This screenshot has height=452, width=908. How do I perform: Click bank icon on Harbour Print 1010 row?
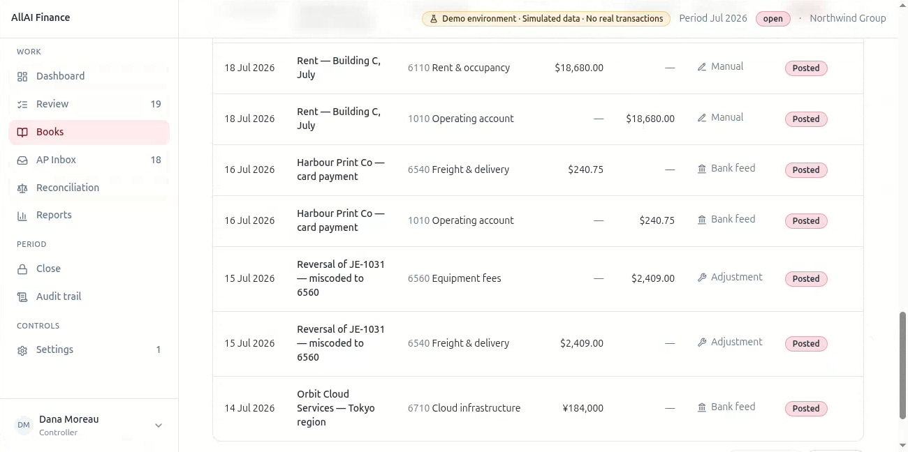click(702, 220)
